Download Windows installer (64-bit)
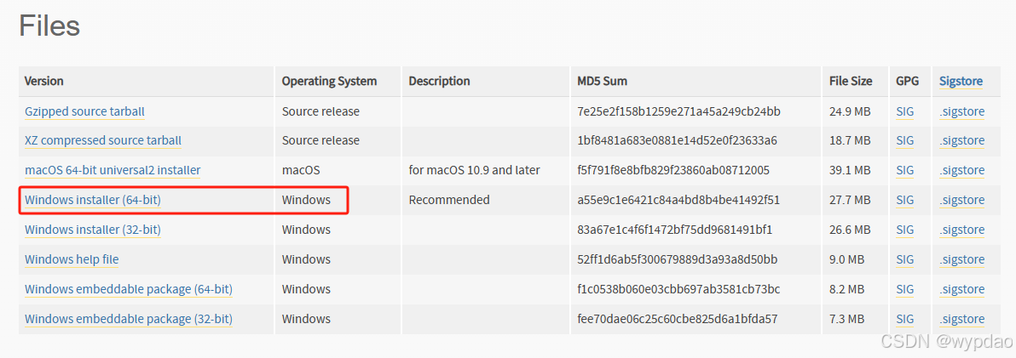The width and height of the screenshot is (1016, 358). (93, 200)
